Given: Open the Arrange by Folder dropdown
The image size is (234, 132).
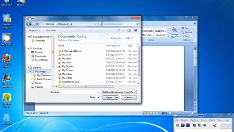Looking at the screenshot, I should pos(129,38).
